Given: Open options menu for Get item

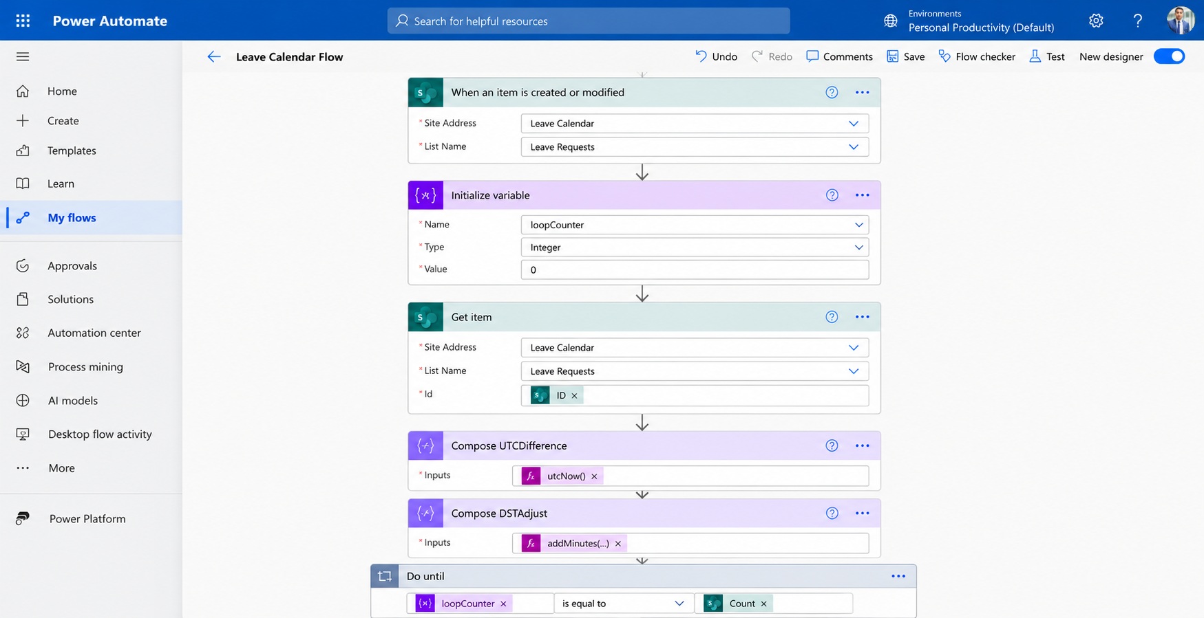Looking at the screenshot, I should click(862, 317).
